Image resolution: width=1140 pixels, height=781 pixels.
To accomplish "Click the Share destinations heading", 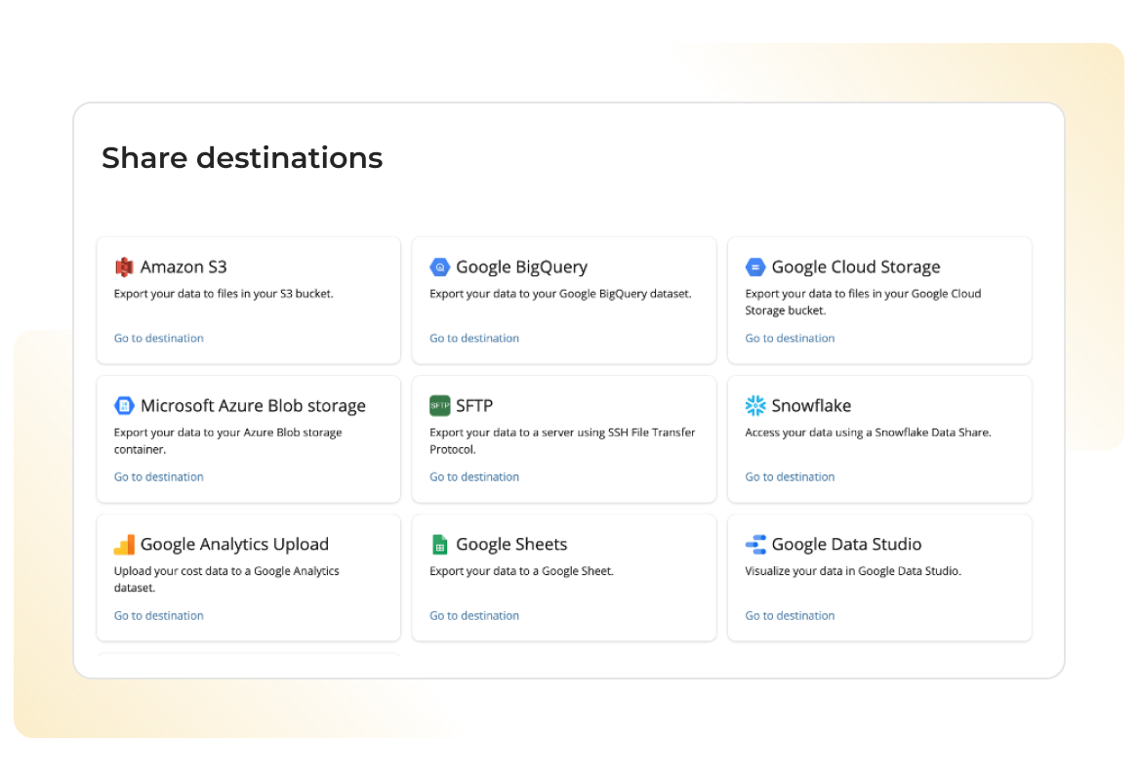I will [242, 158].
